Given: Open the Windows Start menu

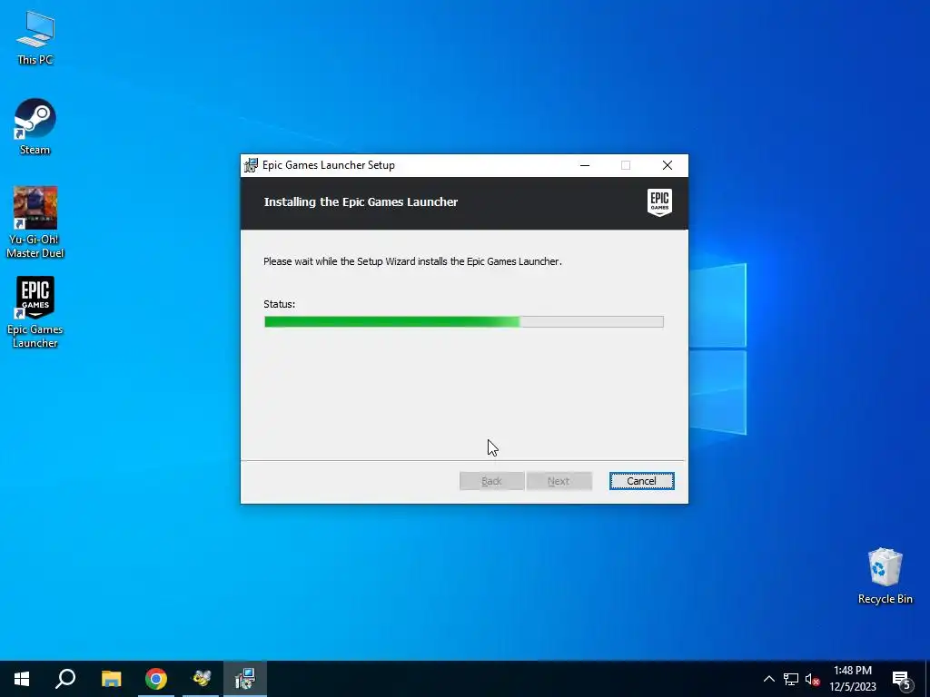Looking at the screenshot, I should pyautogui.click(x=22, y=679).
